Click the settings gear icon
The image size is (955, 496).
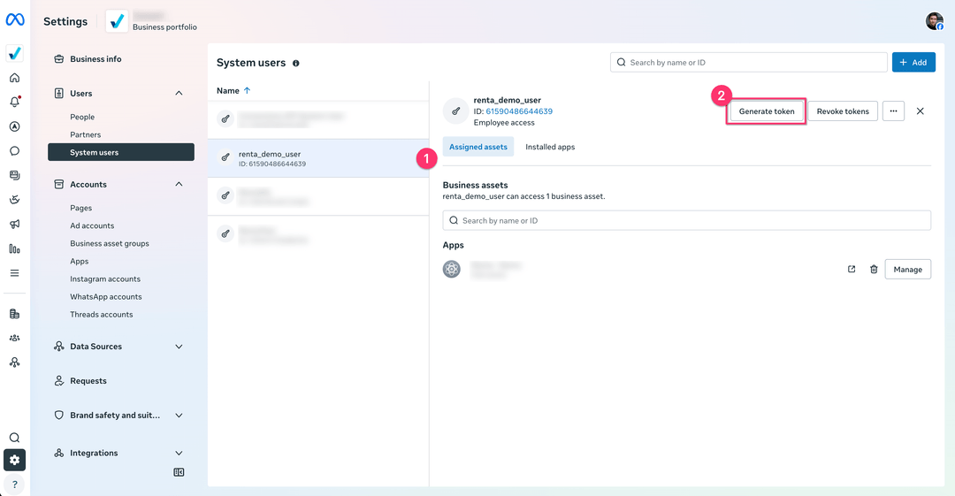(15, 460)
